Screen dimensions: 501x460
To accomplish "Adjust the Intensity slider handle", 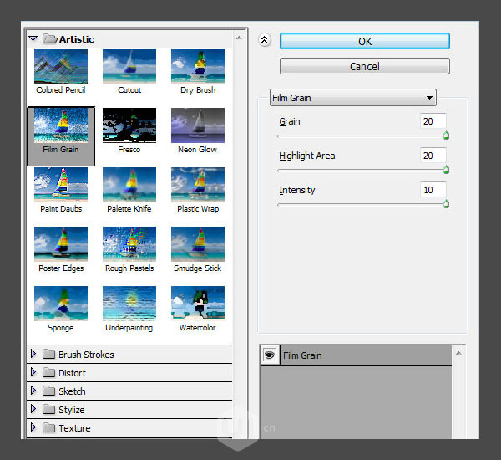I will tap(447, 204).
